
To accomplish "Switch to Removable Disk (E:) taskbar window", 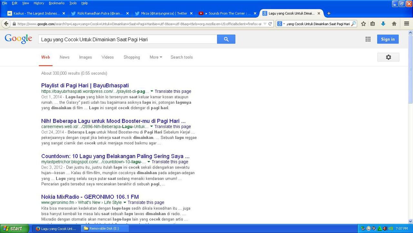I will click(x=105, y=228).
